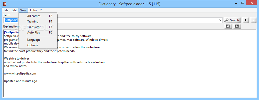259x100 pixels.
Task: Open the Edit menu
Action: pyautogui.click(x=14, y=10)
